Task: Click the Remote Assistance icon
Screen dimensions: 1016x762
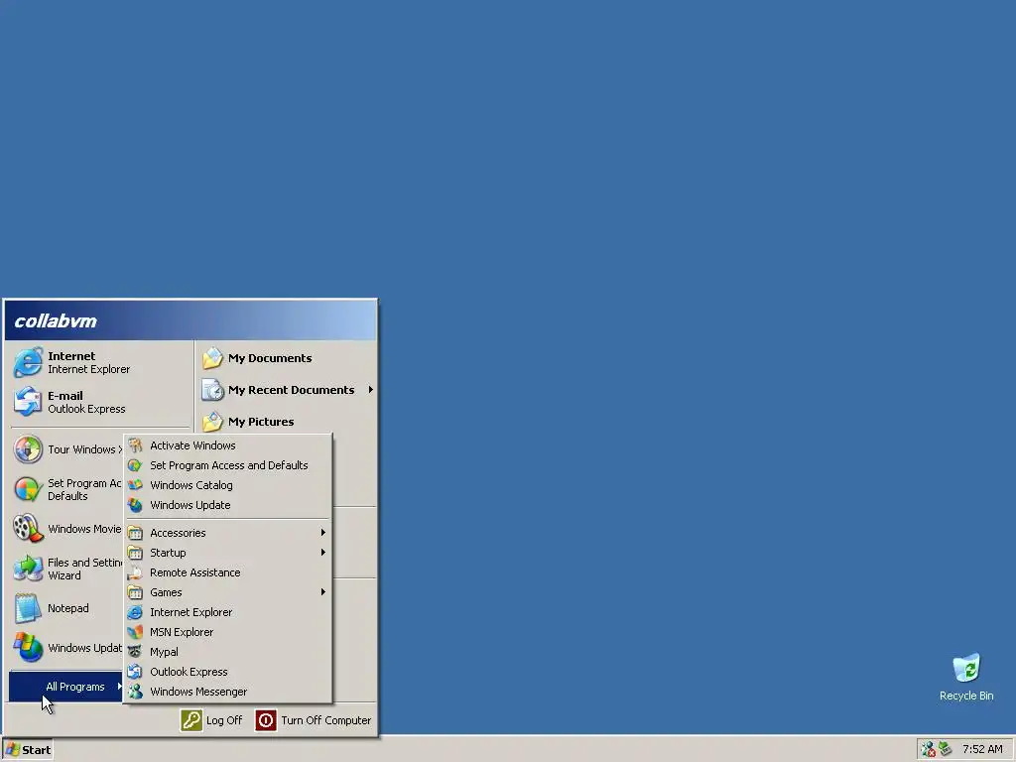Action: click(135, 572)
